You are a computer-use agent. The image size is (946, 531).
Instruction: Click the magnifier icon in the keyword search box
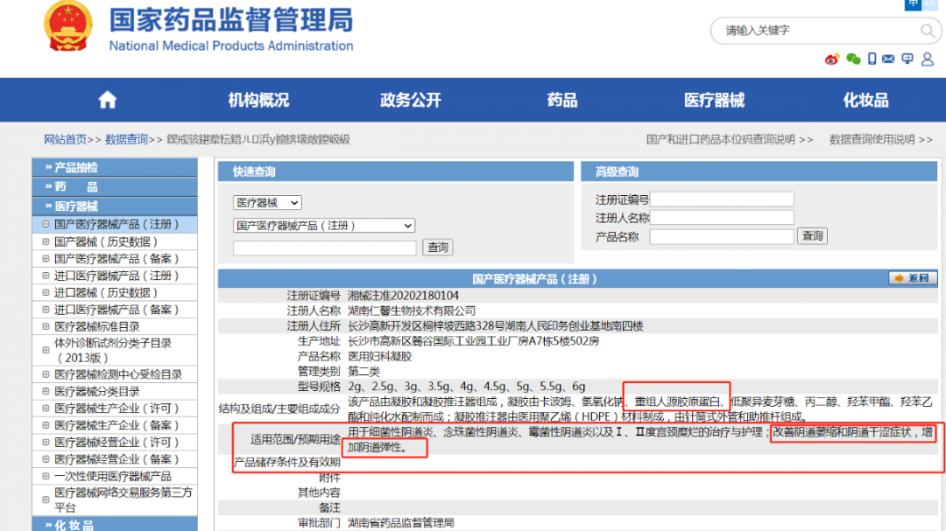click(926, 31)
